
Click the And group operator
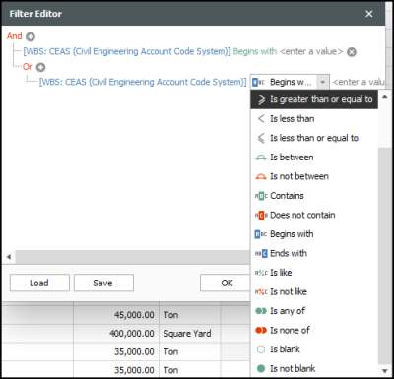pyautogui.click(x=15, y=36)
